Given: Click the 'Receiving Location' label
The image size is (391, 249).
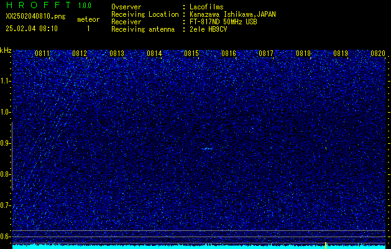Looking at the screenshot, I should click(x=145, y=14).
